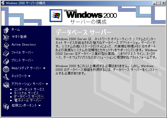Select the ネットワーク menu label
The image size is (167, 118).
coord(19,76)
